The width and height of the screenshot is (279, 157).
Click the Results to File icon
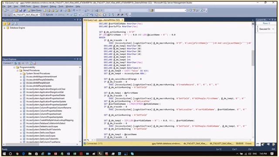pos(105,14)
